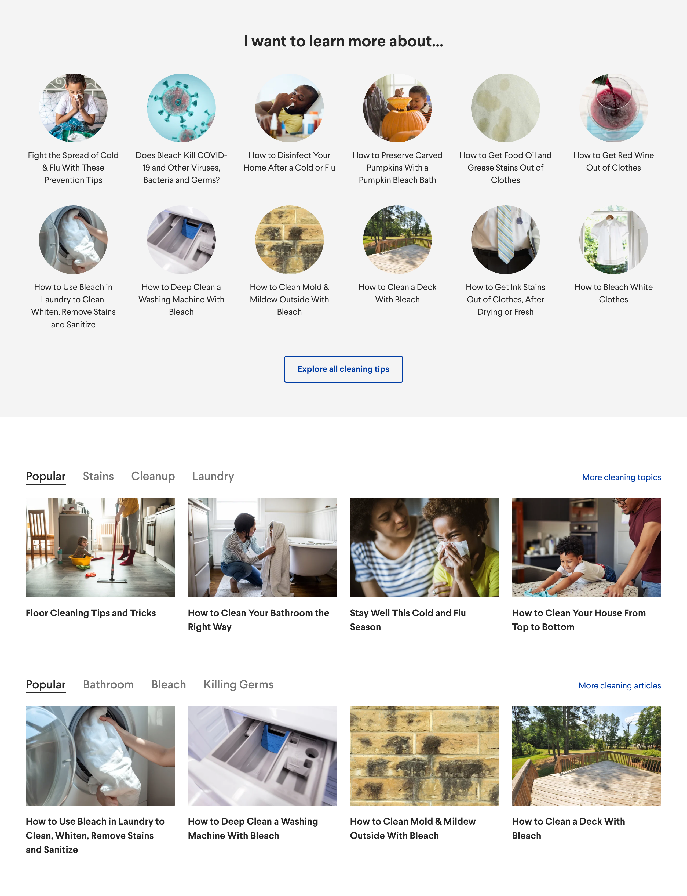Switch to the Cleanup tab
687x896 pixels.
point(153,476)
